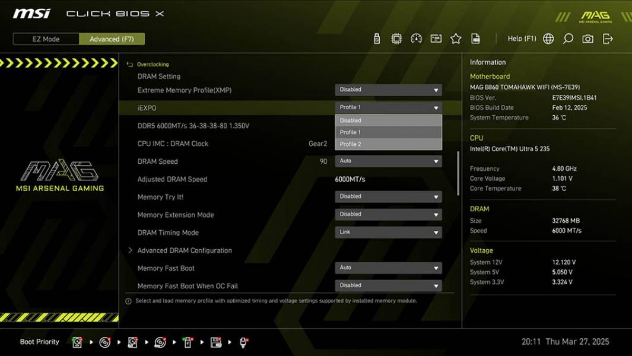Click the Gear2 value

[317, 144]
